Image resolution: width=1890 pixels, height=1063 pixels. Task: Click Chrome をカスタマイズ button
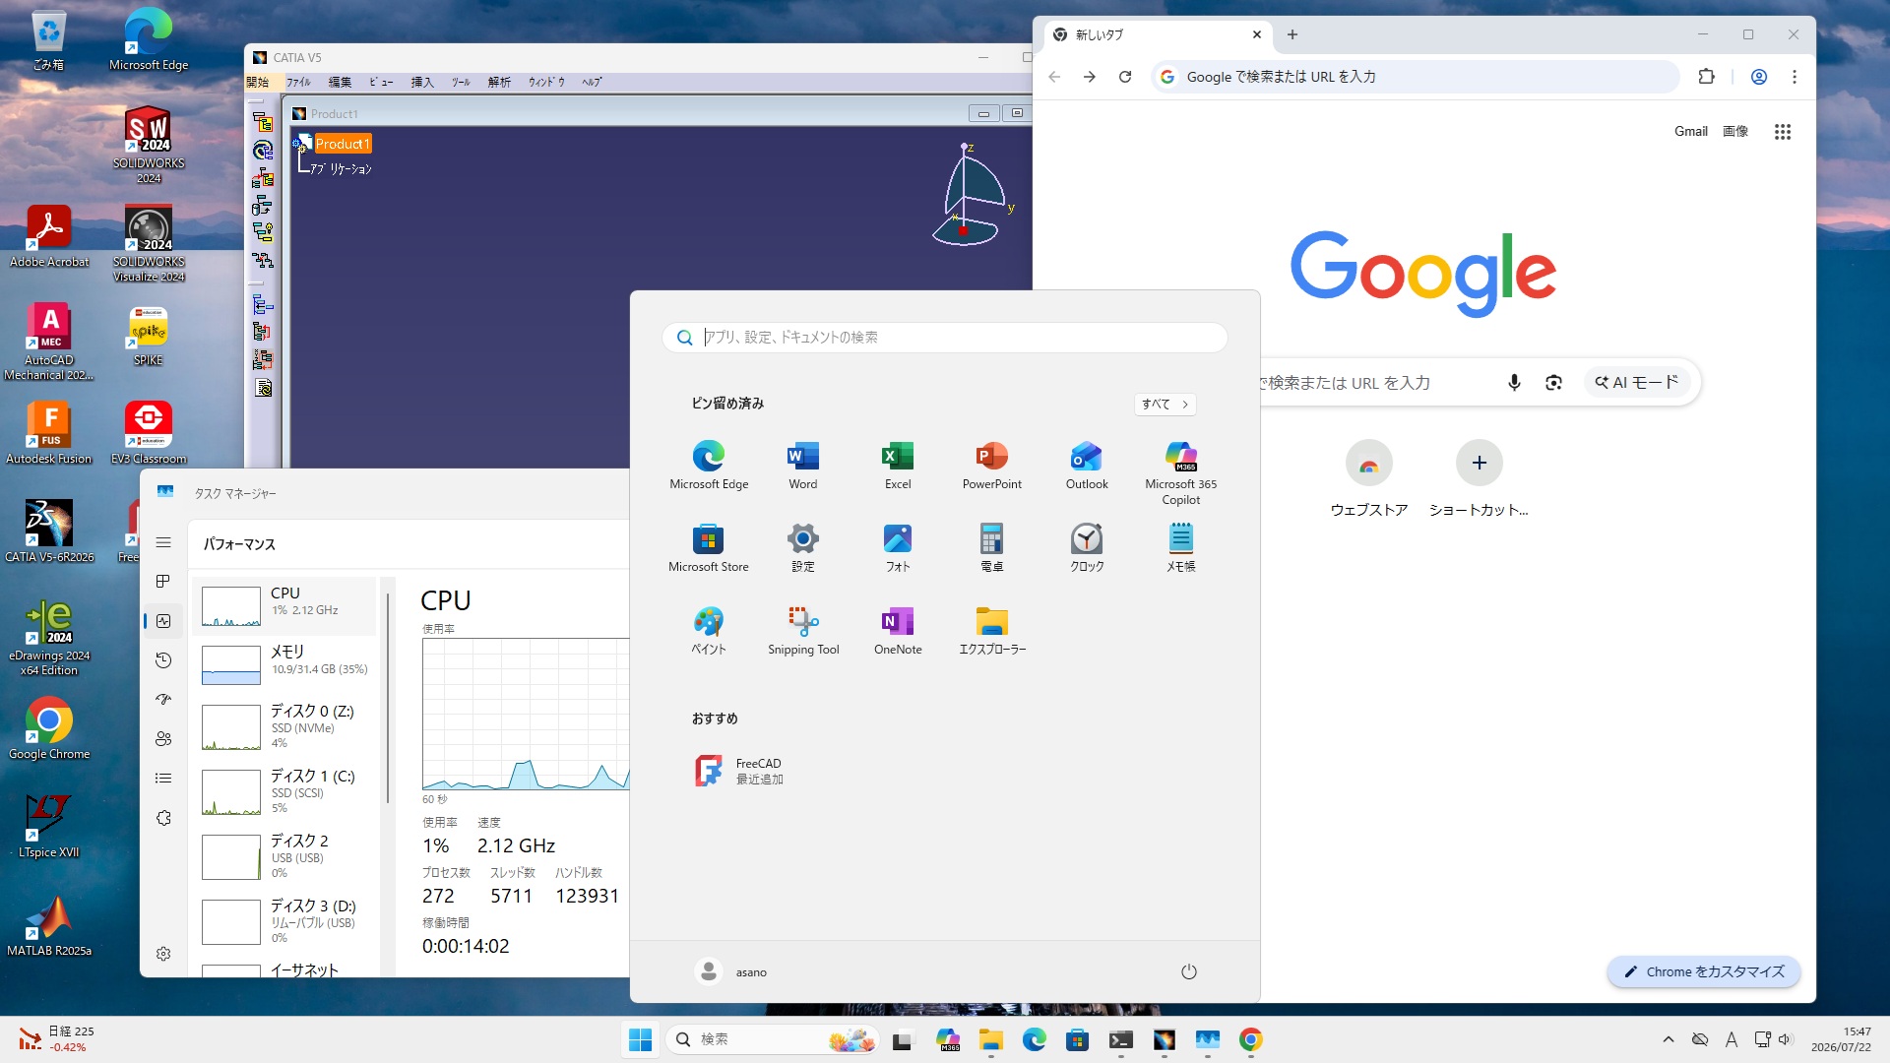pos(1704,972)
